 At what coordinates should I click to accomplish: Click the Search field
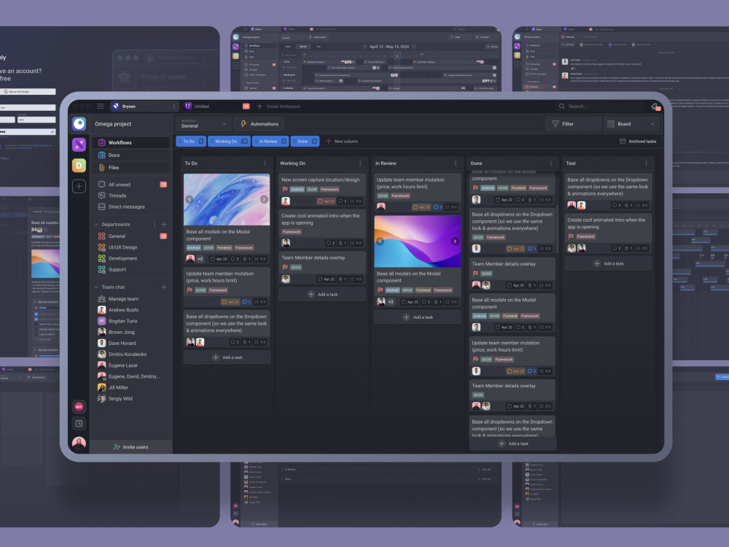point(601,106)
